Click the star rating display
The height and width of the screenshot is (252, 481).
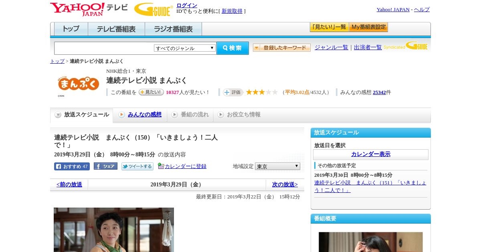(262, 92)
